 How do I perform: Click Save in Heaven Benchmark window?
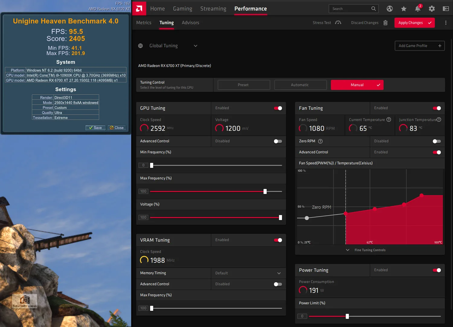coord(95,128)
